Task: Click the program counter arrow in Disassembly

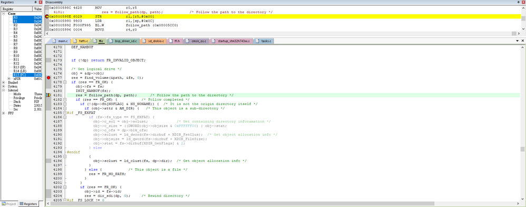Action: (46, 16)
